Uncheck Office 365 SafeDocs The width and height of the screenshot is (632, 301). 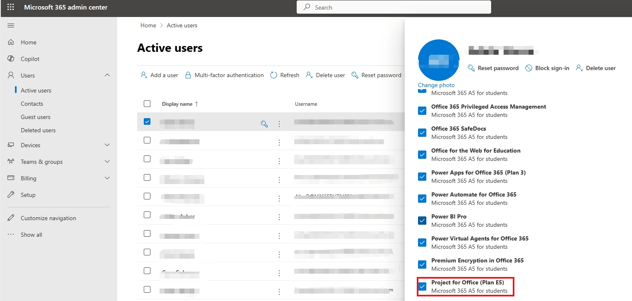422,133
